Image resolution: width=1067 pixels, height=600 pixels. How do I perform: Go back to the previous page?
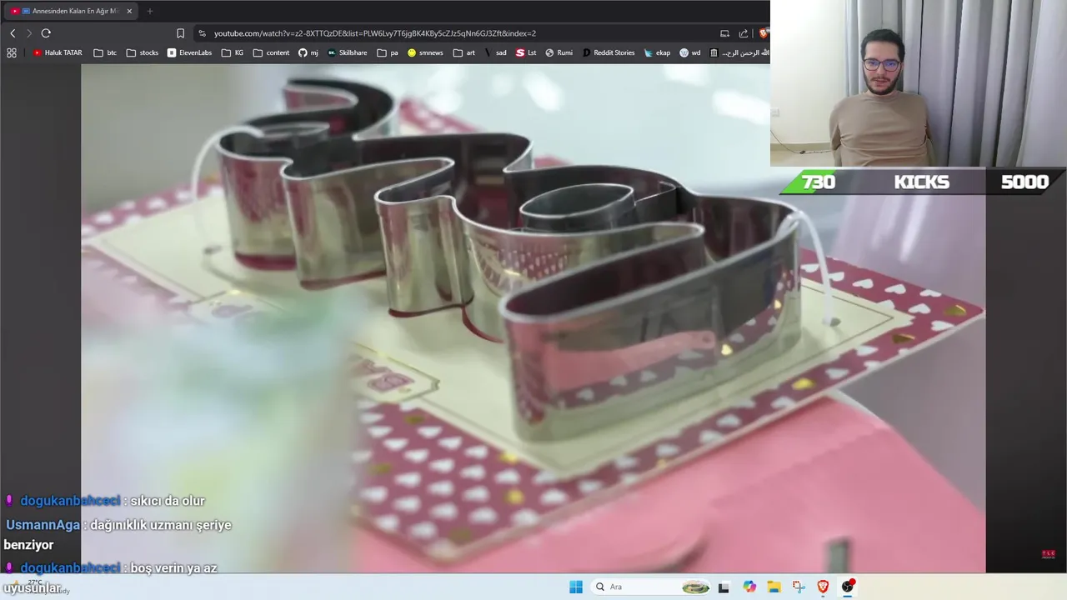click(x=13, y=33)
